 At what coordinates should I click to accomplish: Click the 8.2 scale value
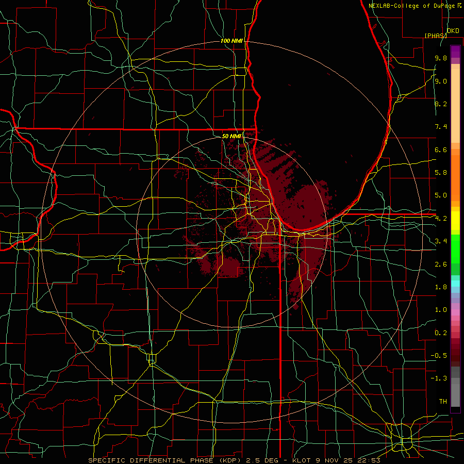(x=441, y=104)
